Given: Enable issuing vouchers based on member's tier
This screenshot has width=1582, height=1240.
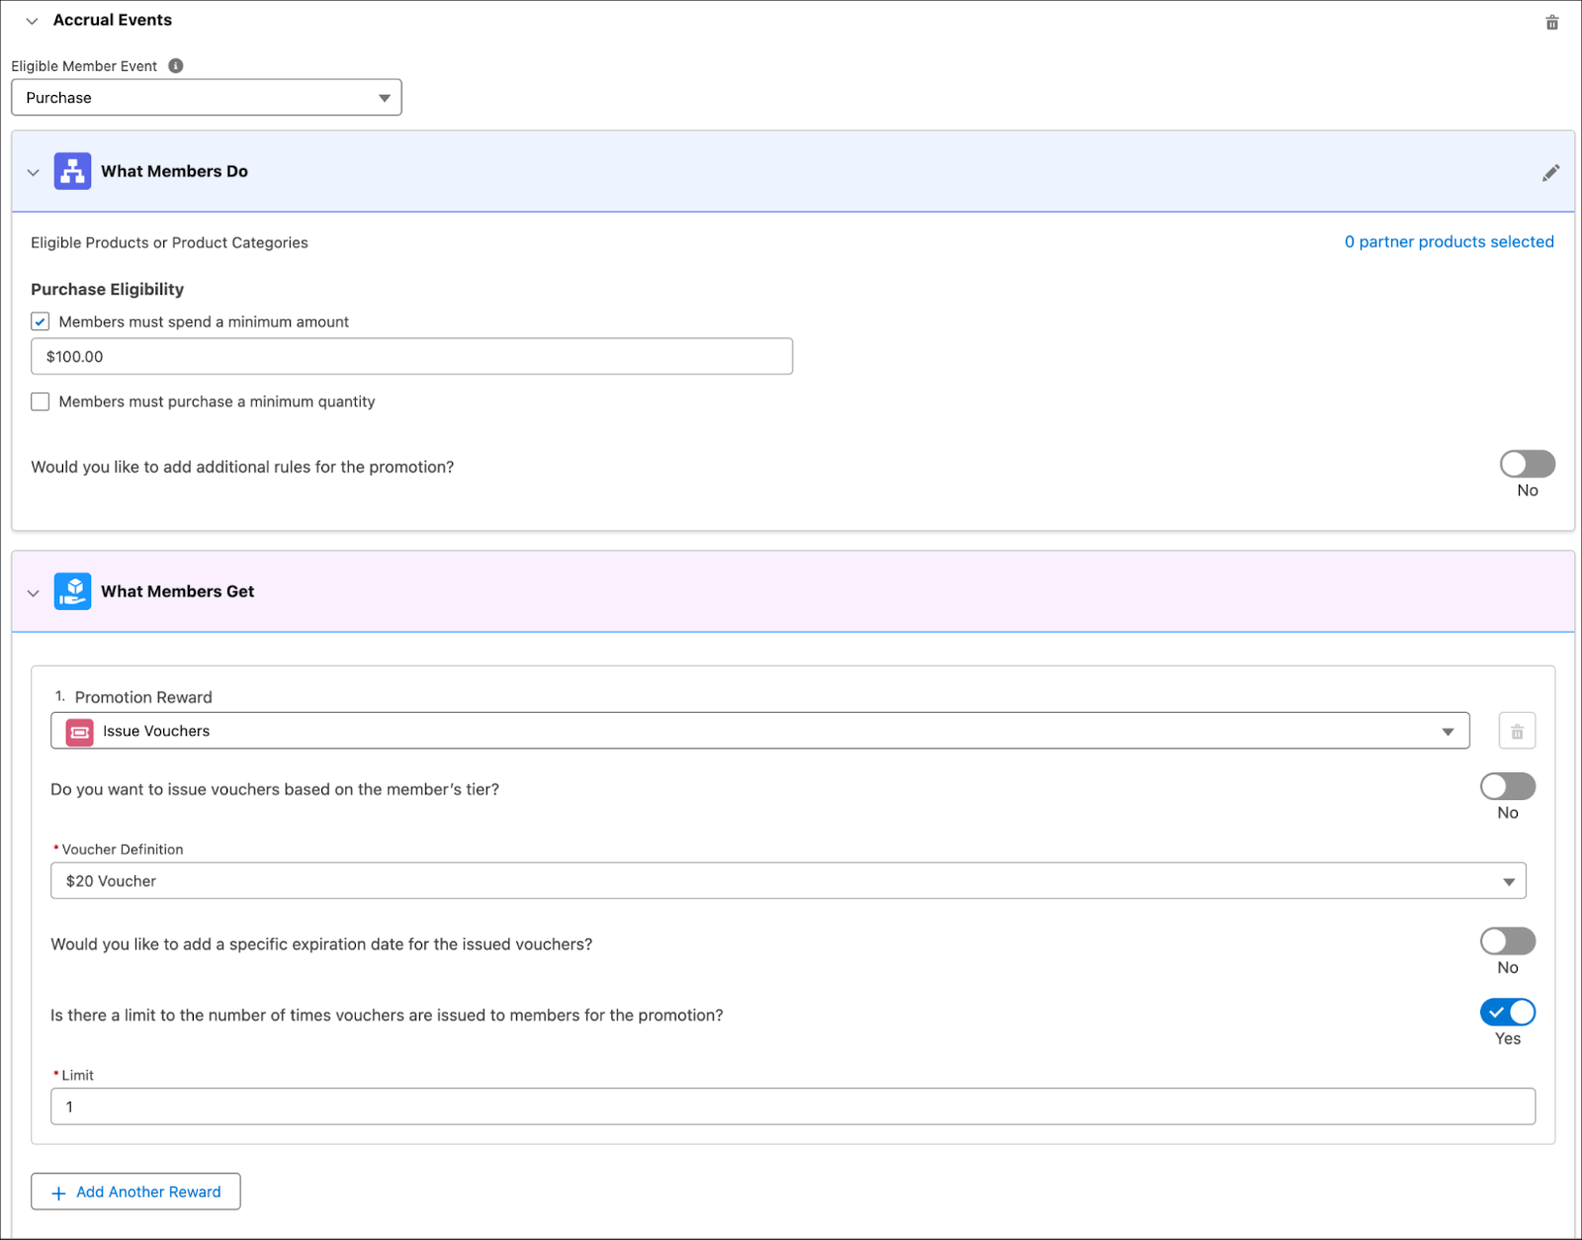Looking at the screenshot, I should [1507, 786].
